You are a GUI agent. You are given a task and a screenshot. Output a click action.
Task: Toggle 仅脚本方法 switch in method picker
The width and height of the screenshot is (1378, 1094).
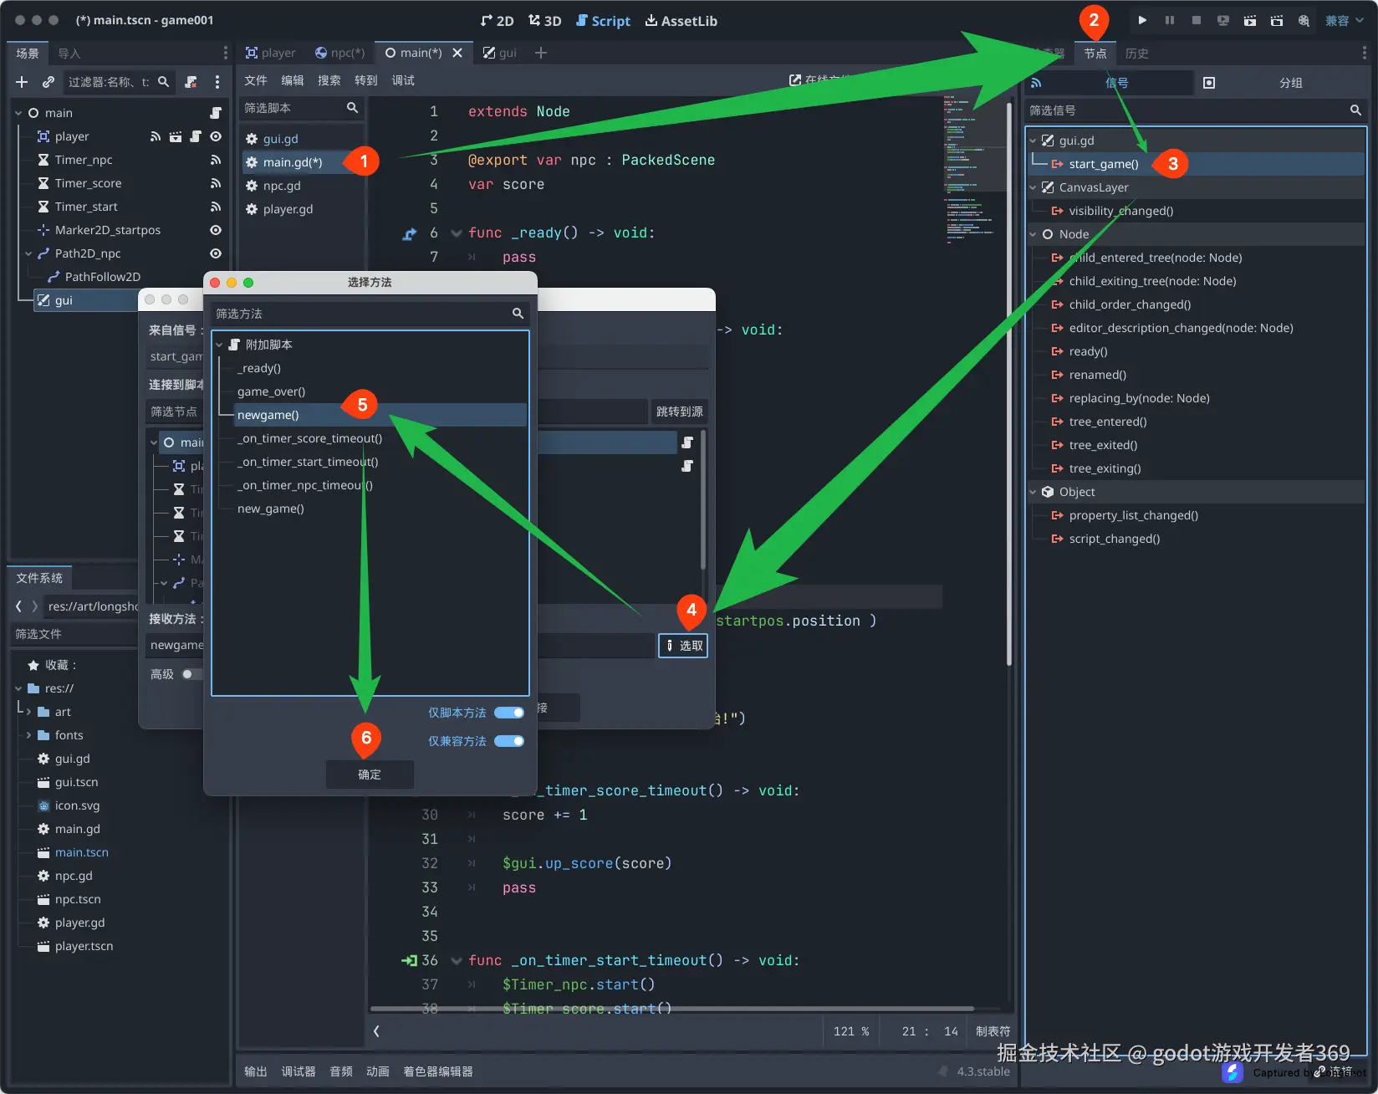509,713
